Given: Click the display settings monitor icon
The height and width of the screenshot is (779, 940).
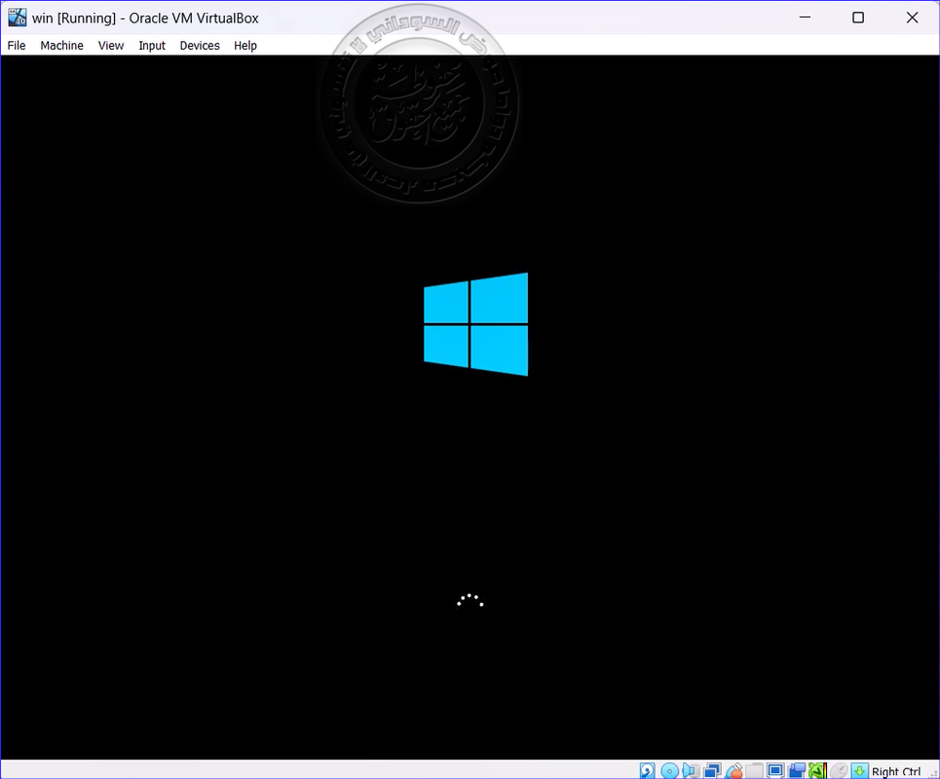Looking at the screenshot, I should pyautogui.click(x=775, y=771).
